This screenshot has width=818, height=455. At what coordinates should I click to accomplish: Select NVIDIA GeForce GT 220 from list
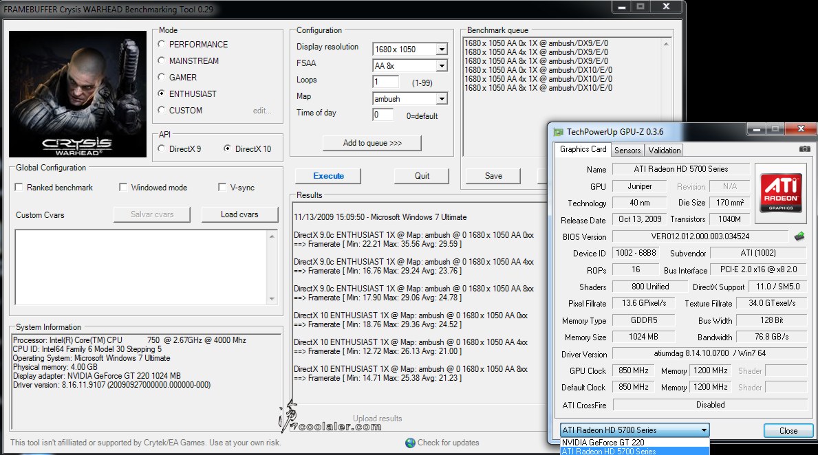[635, 442]
